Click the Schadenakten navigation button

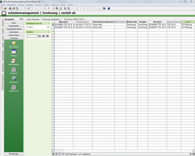(14, 26)
